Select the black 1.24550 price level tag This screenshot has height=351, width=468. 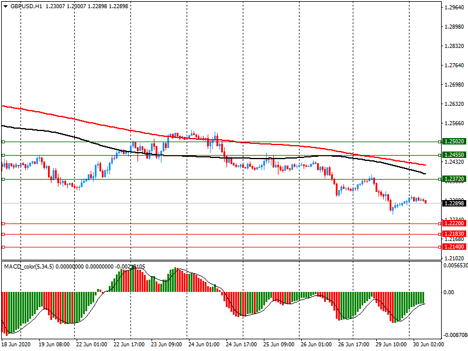coord(454,155)
